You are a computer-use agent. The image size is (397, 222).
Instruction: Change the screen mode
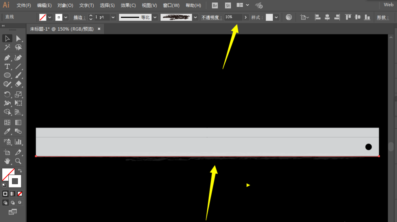[x=13, y=212]
